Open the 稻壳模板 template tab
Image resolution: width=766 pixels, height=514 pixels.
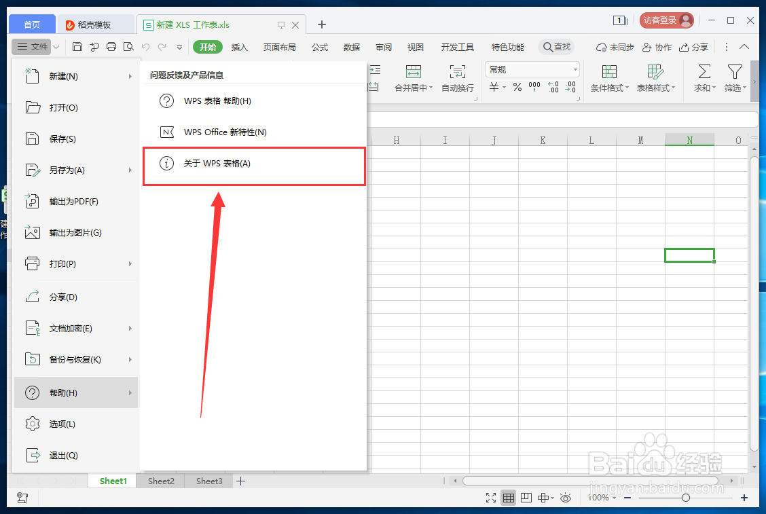[96, 24]
